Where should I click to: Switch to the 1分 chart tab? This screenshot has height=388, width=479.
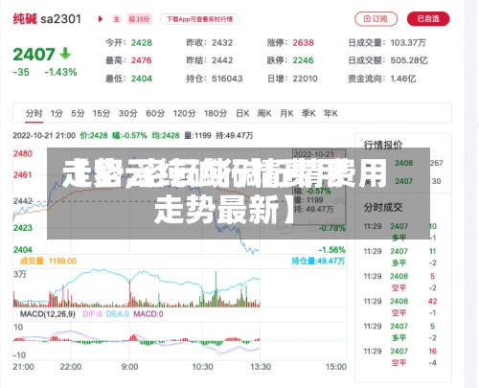click(x=57, y=113)
